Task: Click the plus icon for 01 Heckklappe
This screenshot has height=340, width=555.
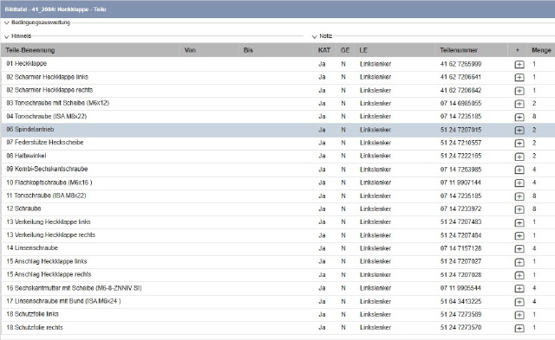Action: click(x=519, y=64)
